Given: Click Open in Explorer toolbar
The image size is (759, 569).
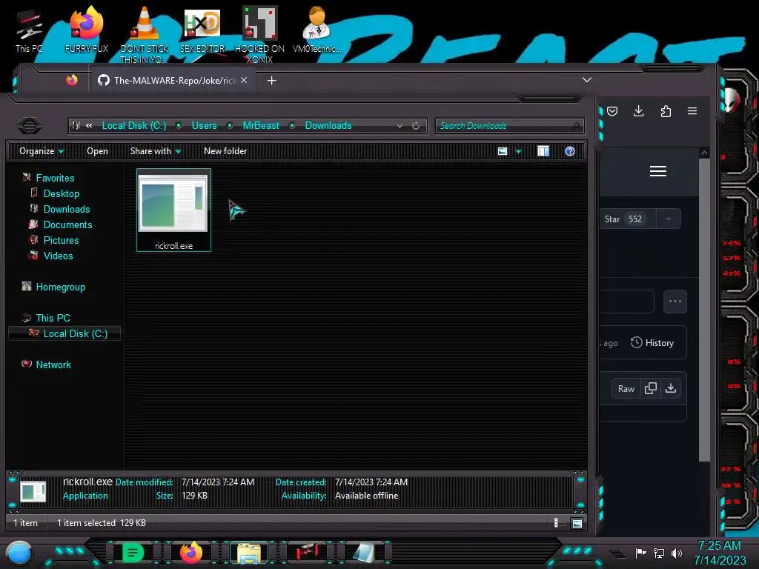Looking at the screenshot, I should [x=97, y=151].
